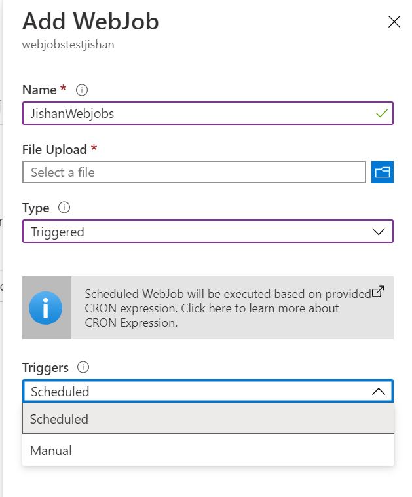Click the Select a file input box

194,172
